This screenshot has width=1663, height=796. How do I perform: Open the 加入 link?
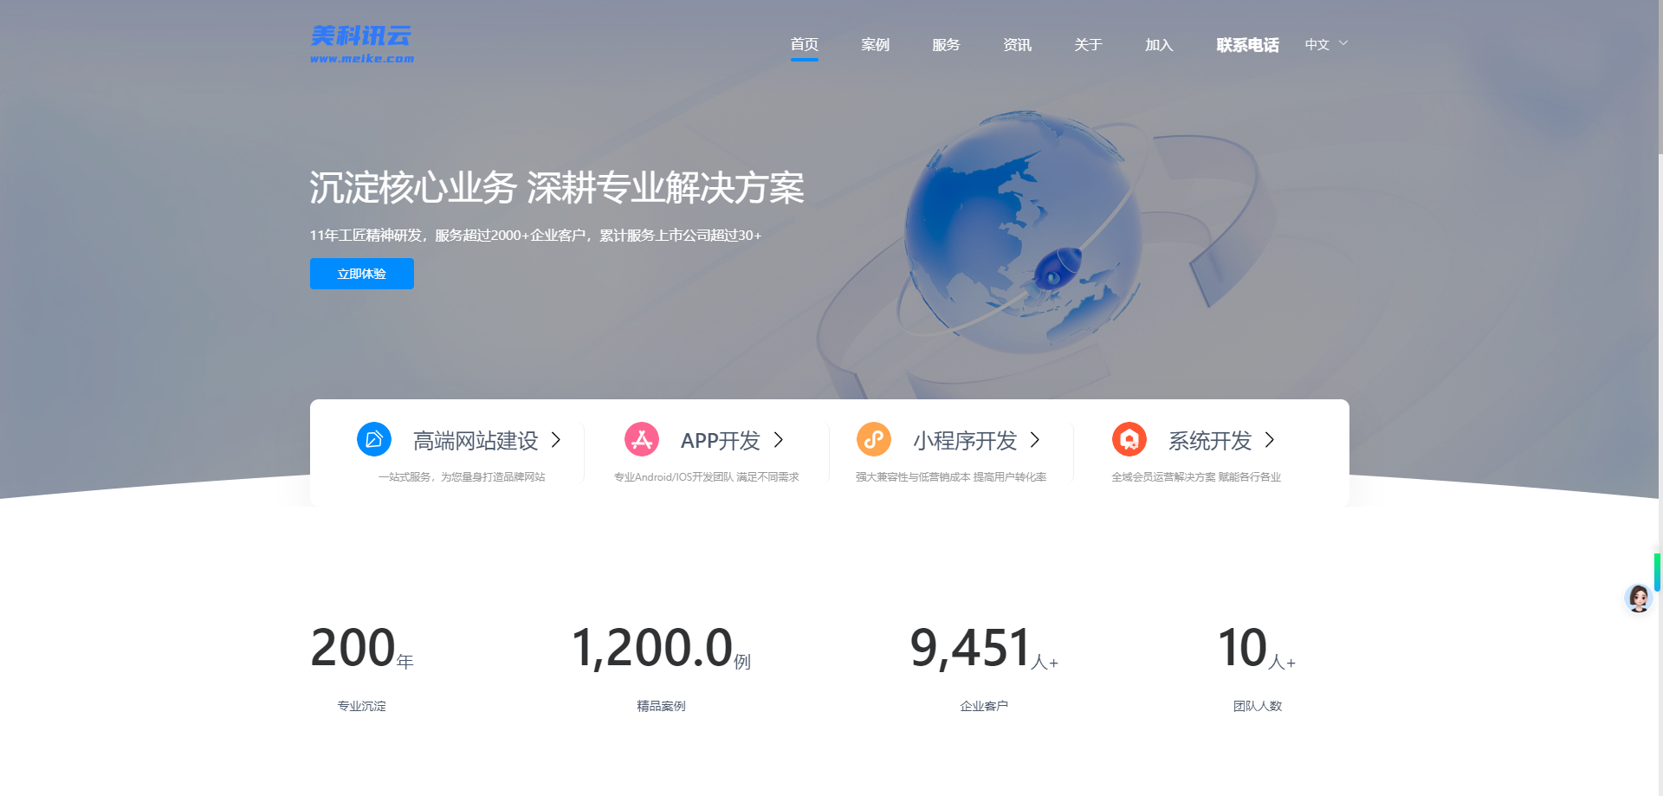point(1159,44)
